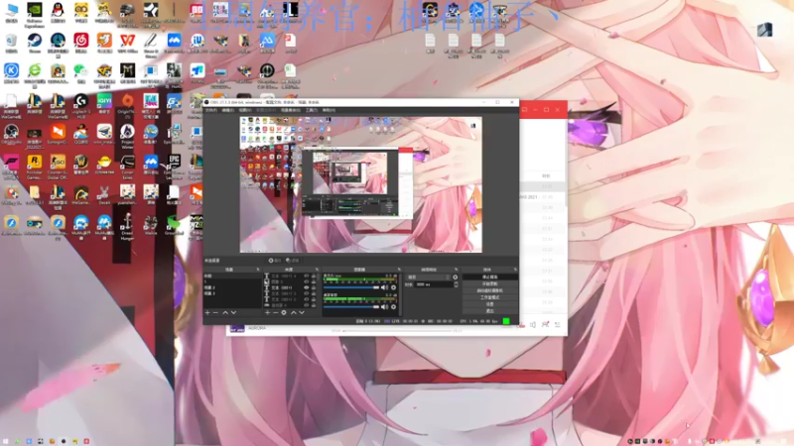Select the second scene in Scenes list

tap(232, 281)
